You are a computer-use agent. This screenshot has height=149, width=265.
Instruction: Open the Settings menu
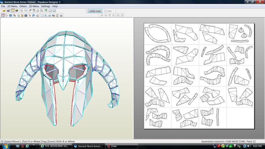[46, 6]
